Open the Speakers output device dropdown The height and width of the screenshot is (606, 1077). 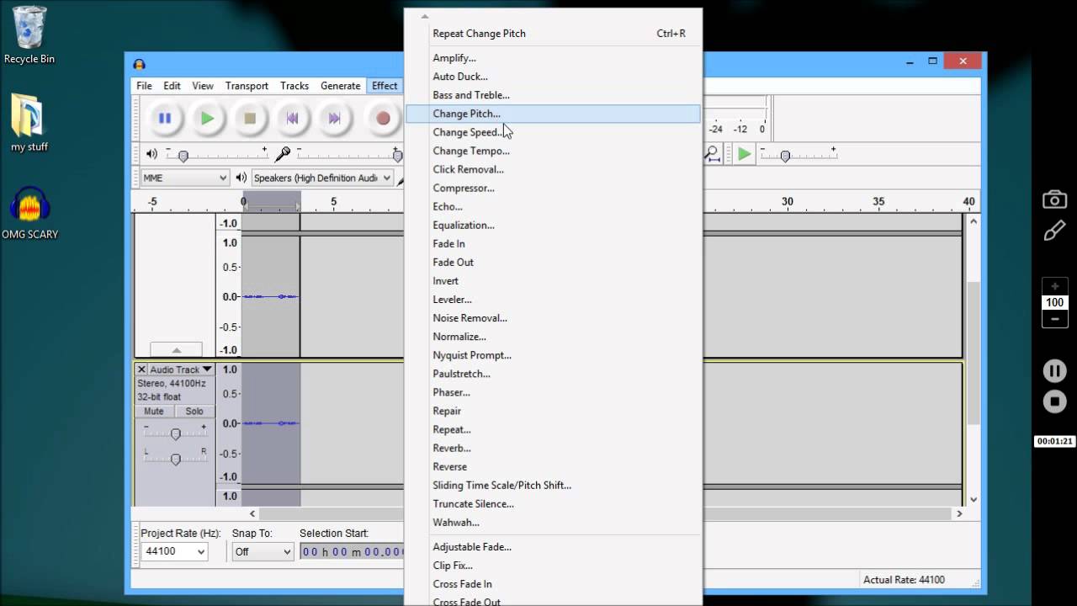point(322,178)
